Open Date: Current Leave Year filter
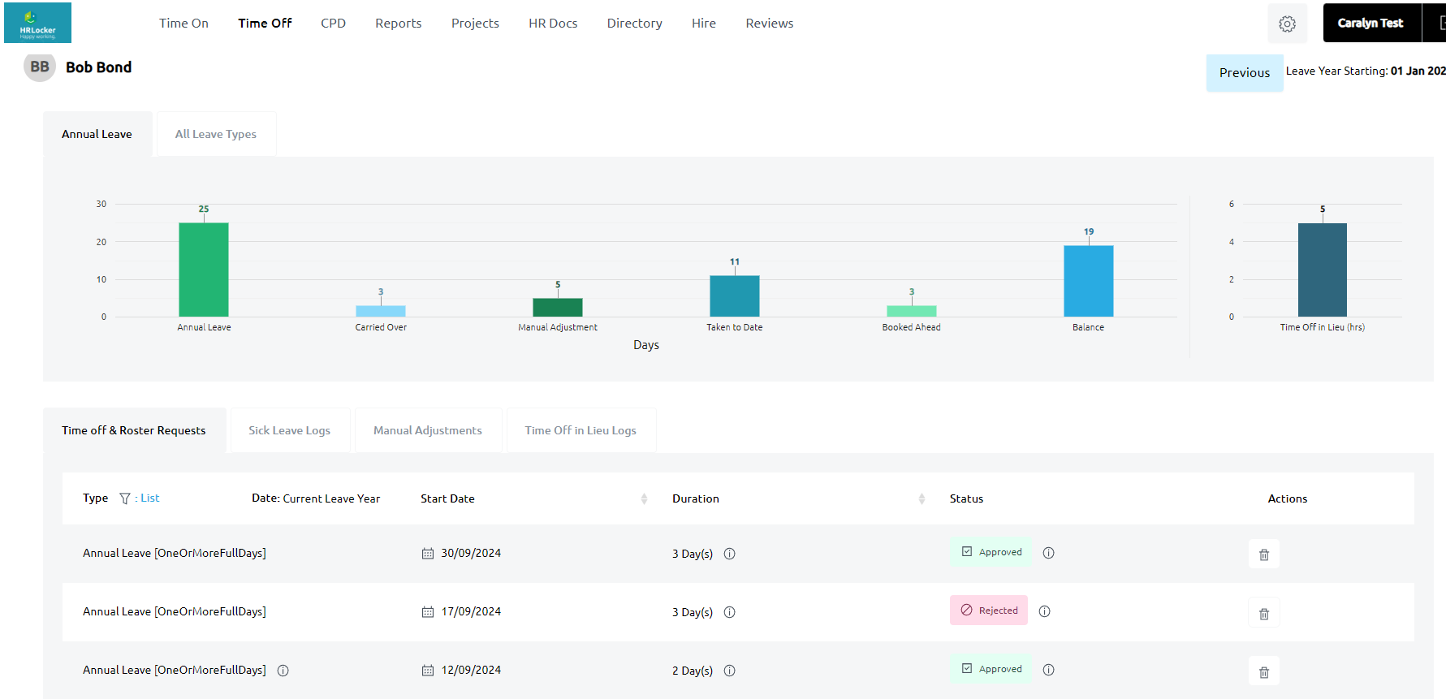1446x699 pixels. (315, 498)
